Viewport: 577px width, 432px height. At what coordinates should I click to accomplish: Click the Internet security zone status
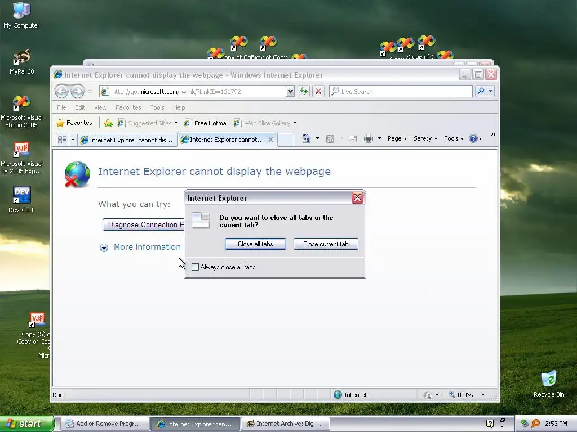click(x=350, y=395)
